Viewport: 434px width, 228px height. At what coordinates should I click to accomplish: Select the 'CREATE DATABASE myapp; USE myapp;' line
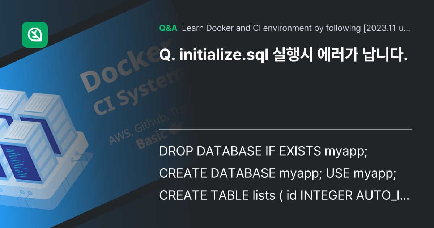click(278, 174)
